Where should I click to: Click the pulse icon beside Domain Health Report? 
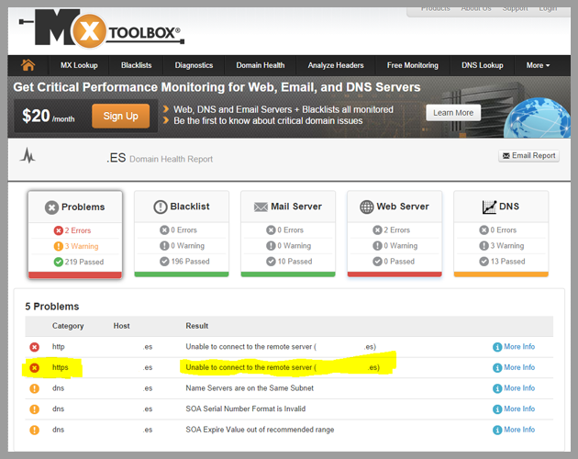click(x=28, y=155)
